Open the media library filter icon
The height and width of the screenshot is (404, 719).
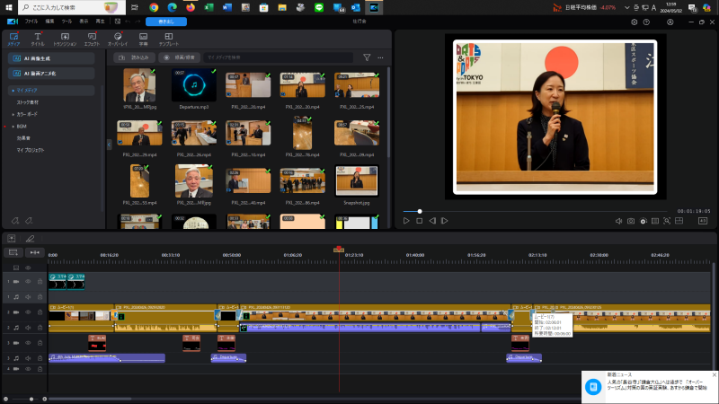367,57
